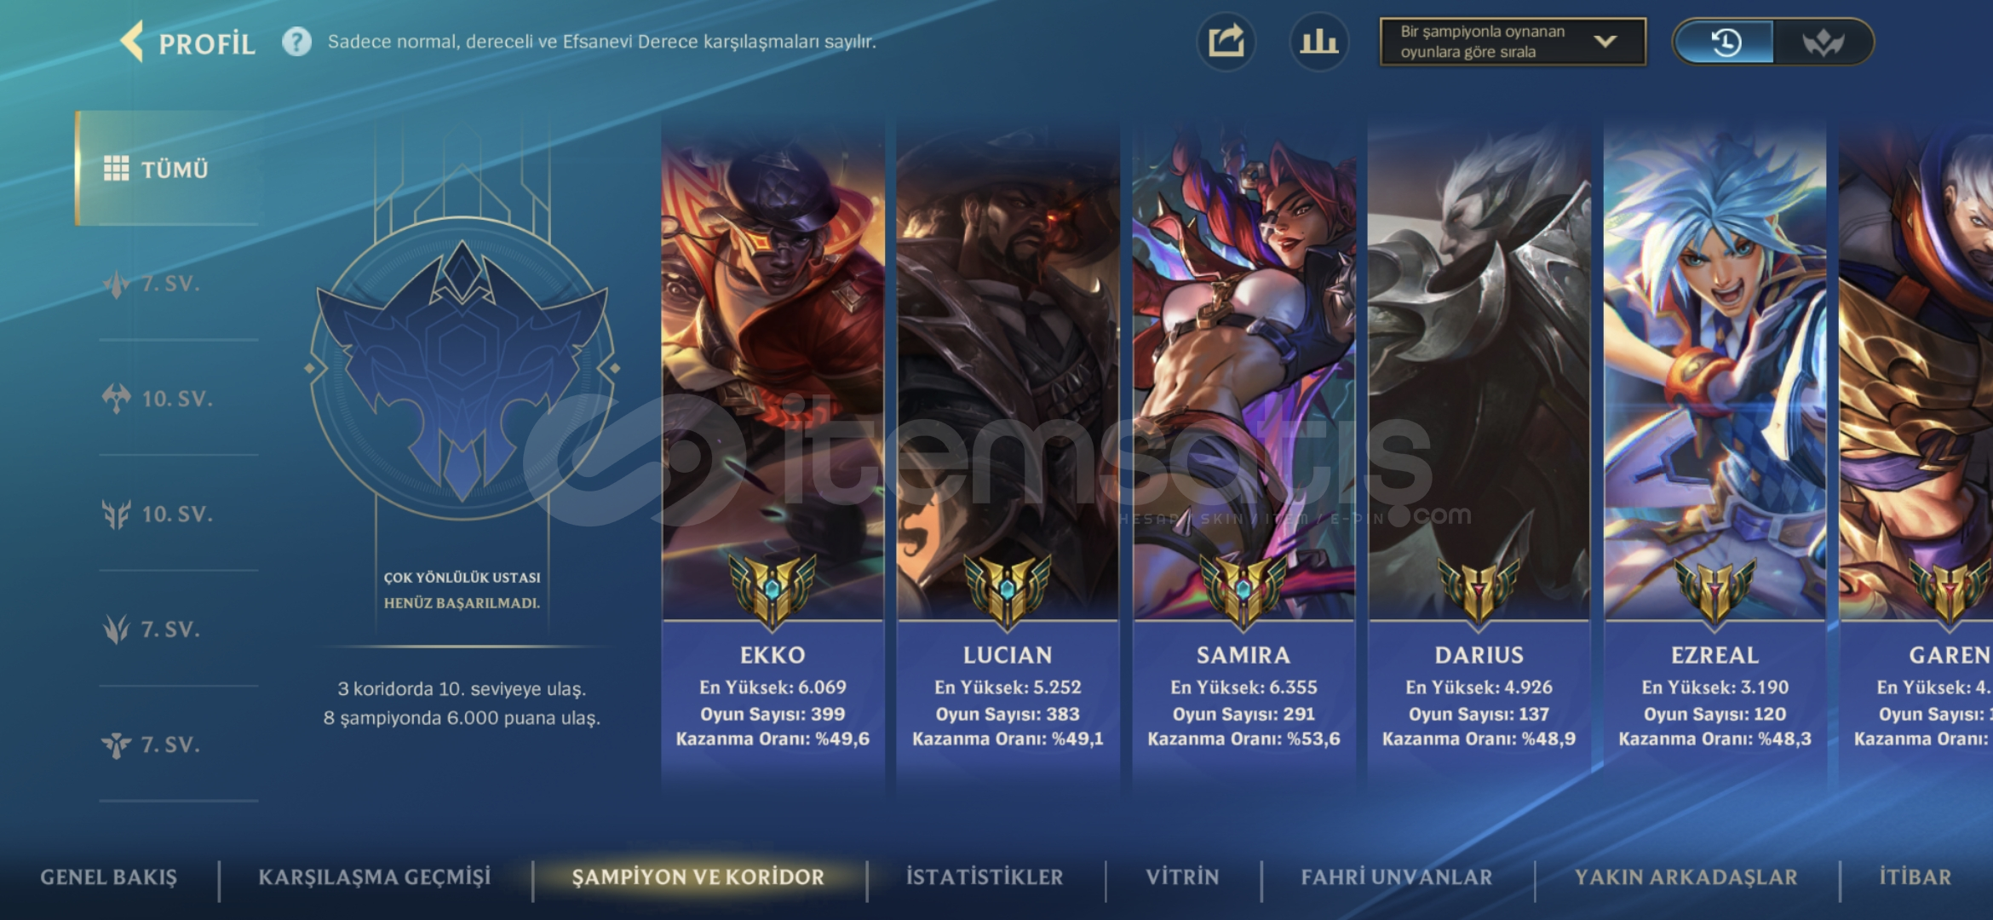Screen dimensions: 1993x920
Task: Go back using the Profil arrow
Action: [x=132, y=42]
